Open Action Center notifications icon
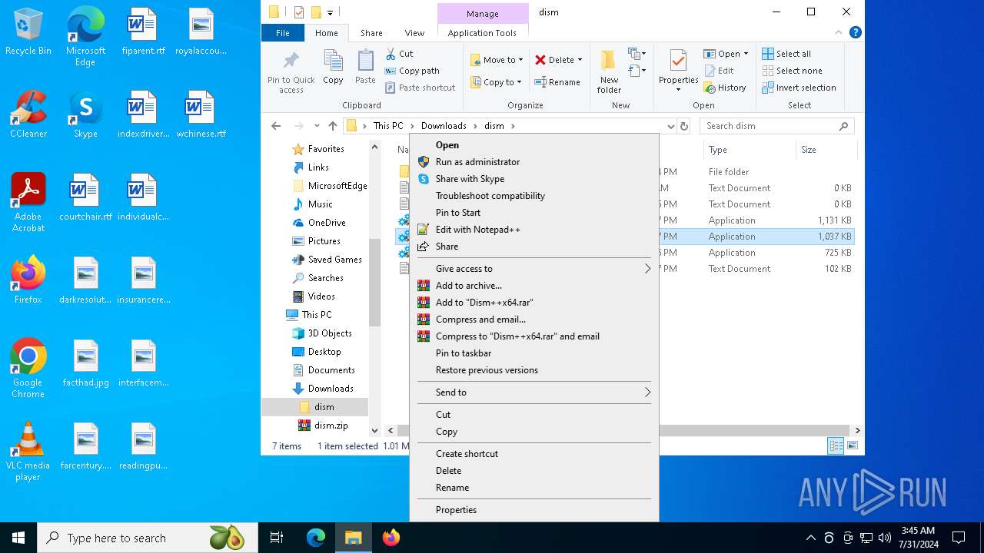The width and height of the screenshot is (984, 553). click(x=959, y=538)
